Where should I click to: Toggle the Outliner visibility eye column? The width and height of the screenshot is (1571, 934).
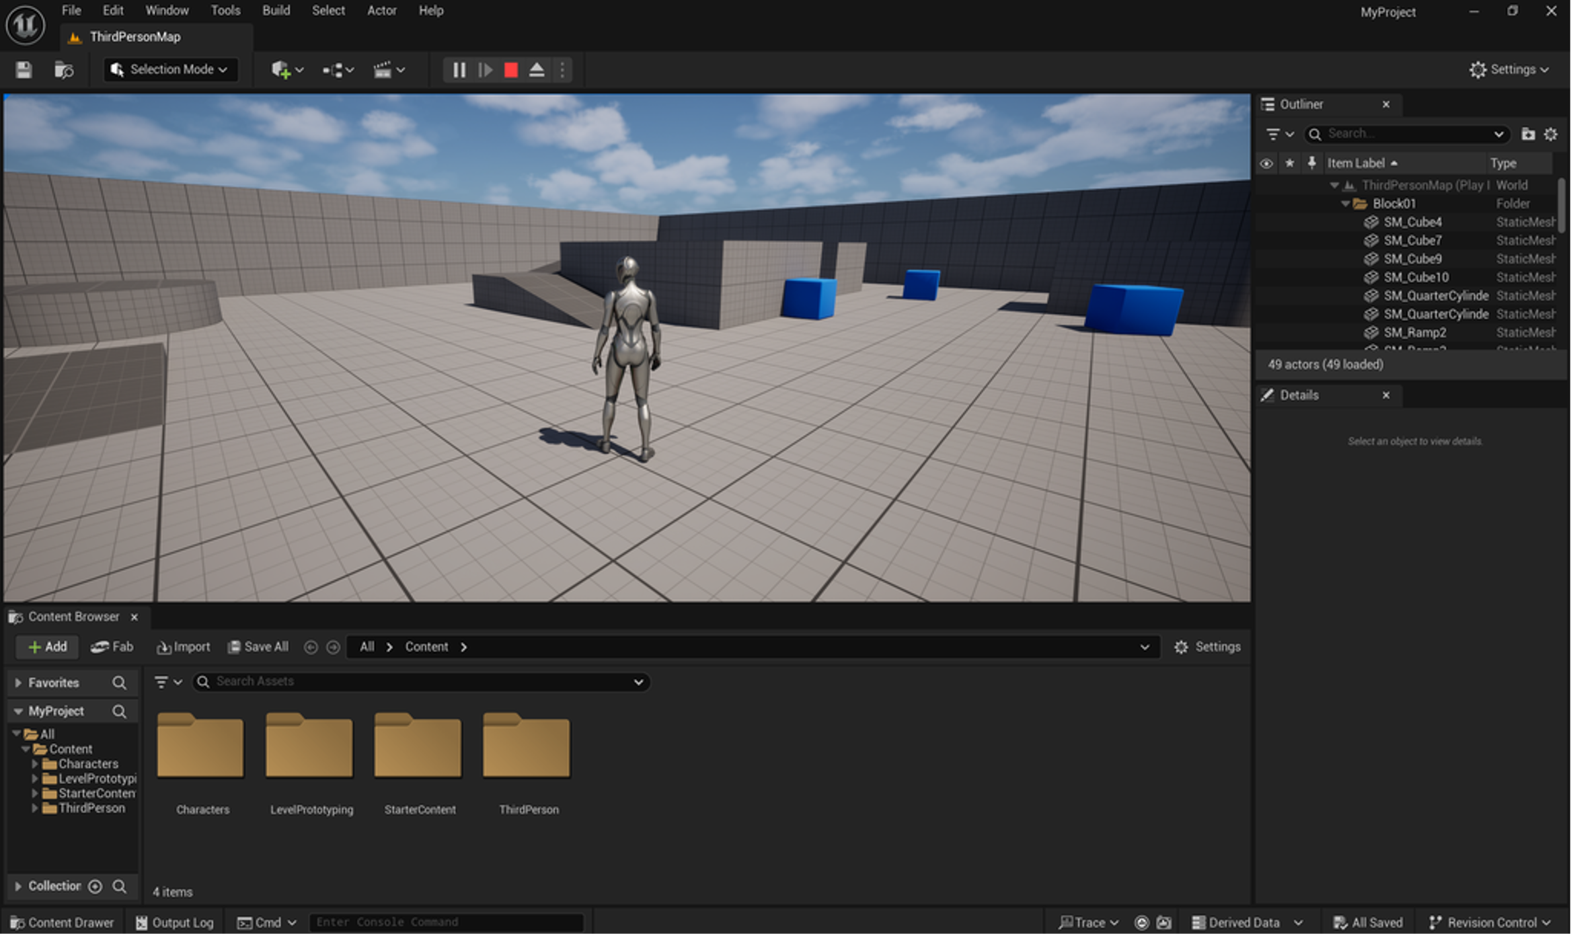tap(1266, 163)
